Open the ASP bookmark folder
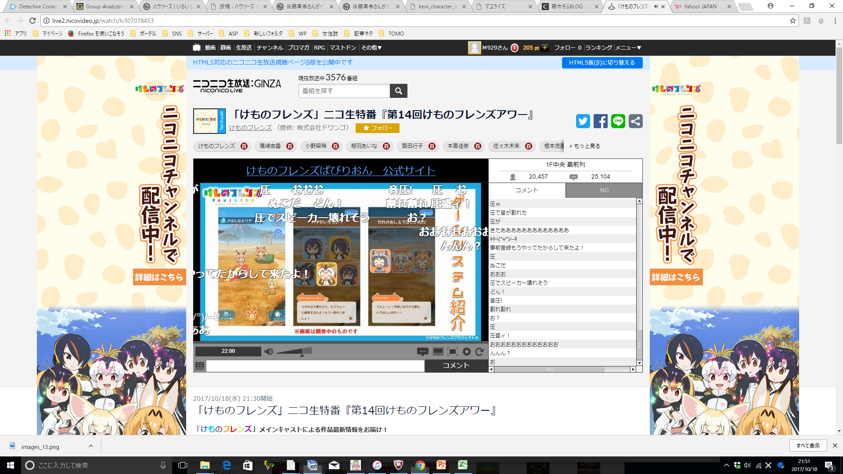Image resolution: width=843 pixels, height=474 pixels. click(228, 33)
